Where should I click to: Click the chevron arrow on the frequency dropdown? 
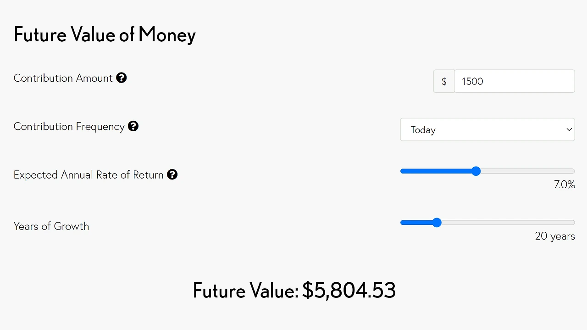click(x=569, y=130)
